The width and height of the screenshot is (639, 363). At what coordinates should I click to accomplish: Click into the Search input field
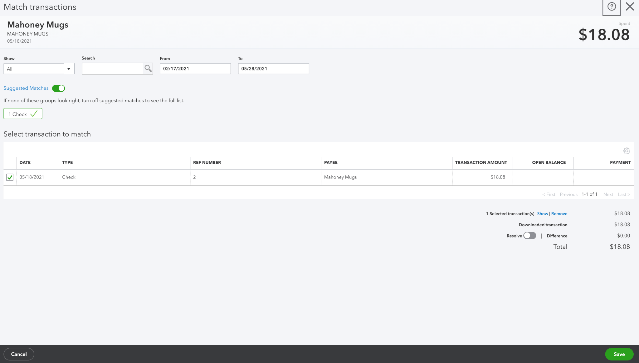[x=113, y=69]
